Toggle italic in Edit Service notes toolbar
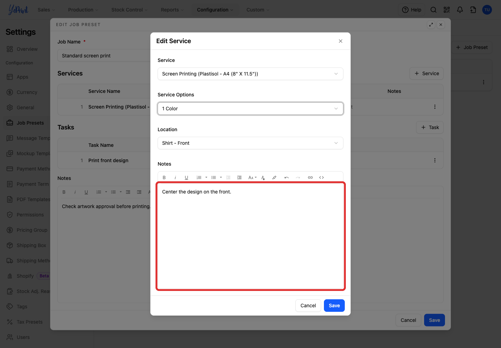 [175, 177]
